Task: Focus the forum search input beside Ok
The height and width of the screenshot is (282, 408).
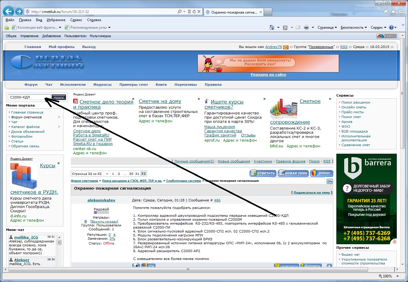Action: [297, 181]
